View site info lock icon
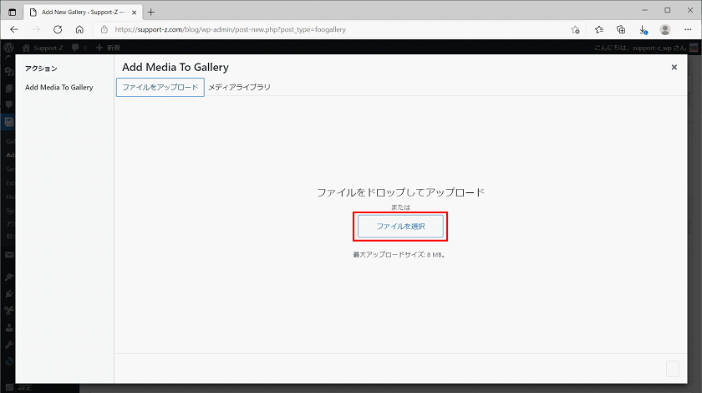The height and width of the screenshot is (393, 702). click(x=104, y=29)
